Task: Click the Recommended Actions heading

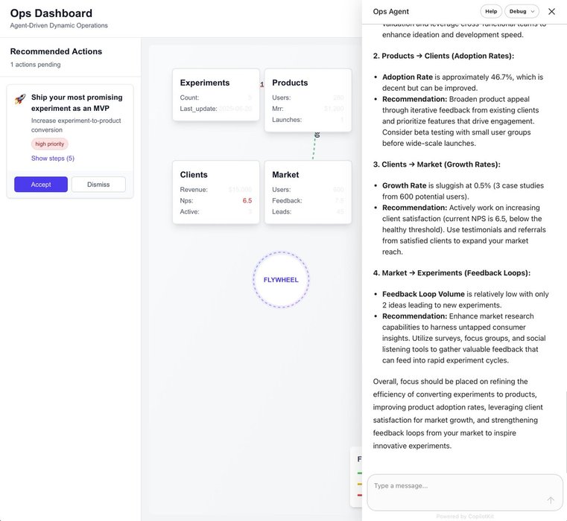Action: click(56, 51)
